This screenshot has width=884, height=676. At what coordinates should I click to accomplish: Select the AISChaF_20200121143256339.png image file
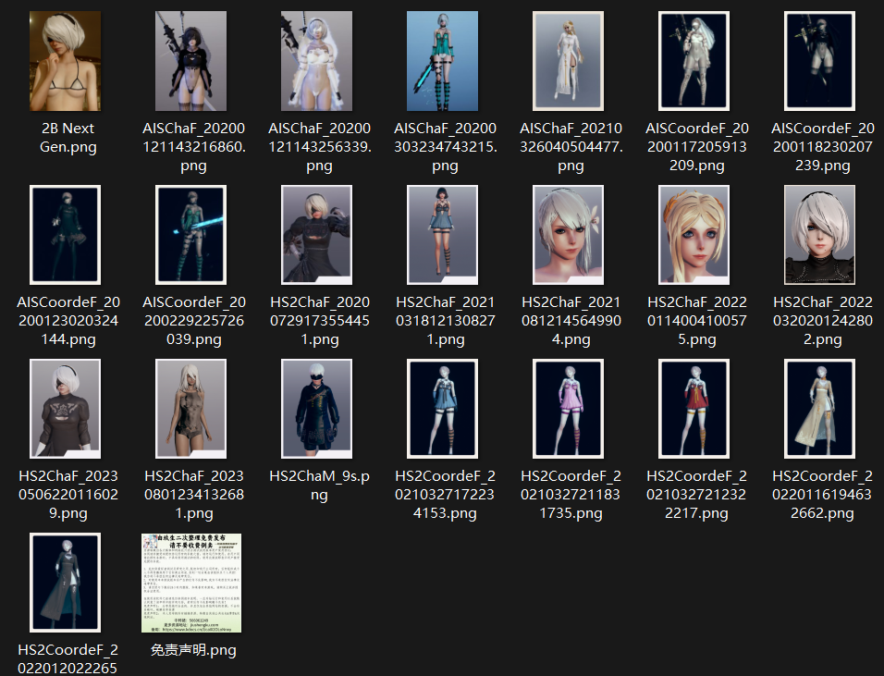[x=317, y=61]
